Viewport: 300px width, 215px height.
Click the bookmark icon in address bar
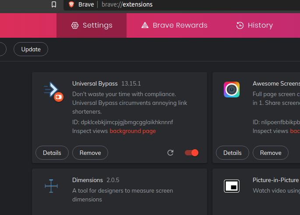pyautogui.click(x=54, y=4)
